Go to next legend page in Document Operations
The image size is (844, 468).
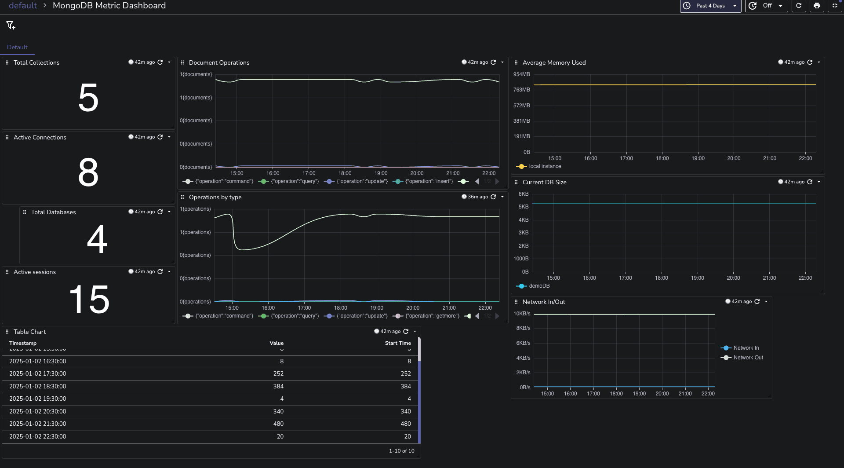point(497,181)
